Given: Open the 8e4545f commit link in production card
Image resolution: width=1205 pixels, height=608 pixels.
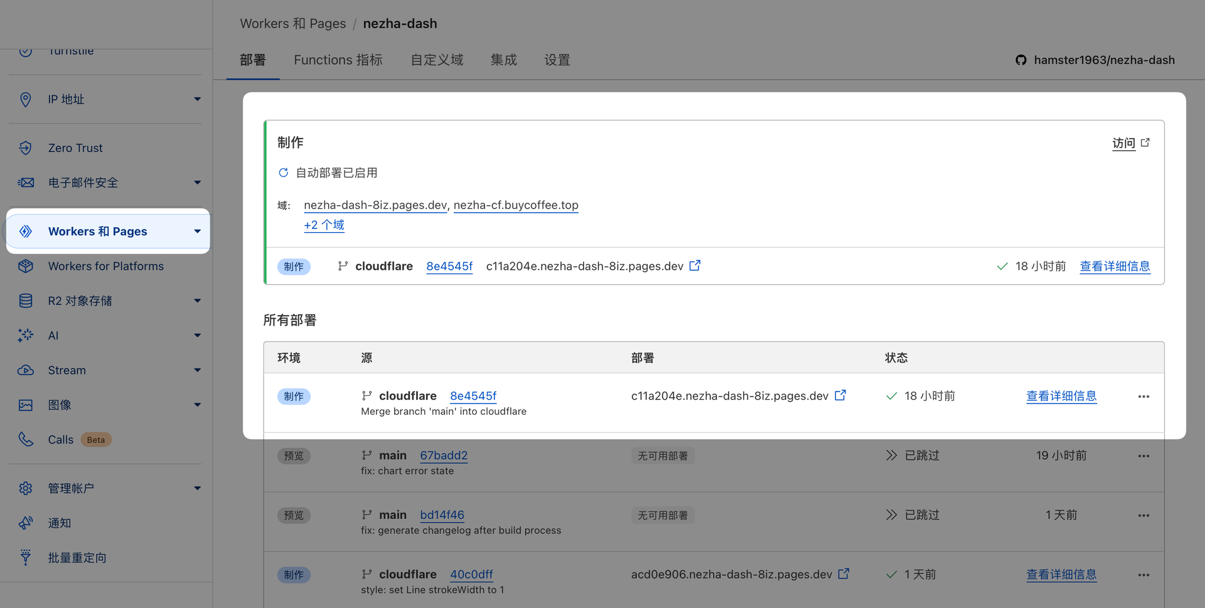Looking at the screenshot, I should point(449,266).
